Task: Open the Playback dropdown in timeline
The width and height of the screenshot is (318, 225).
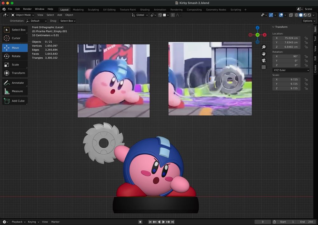Action: 18,222
